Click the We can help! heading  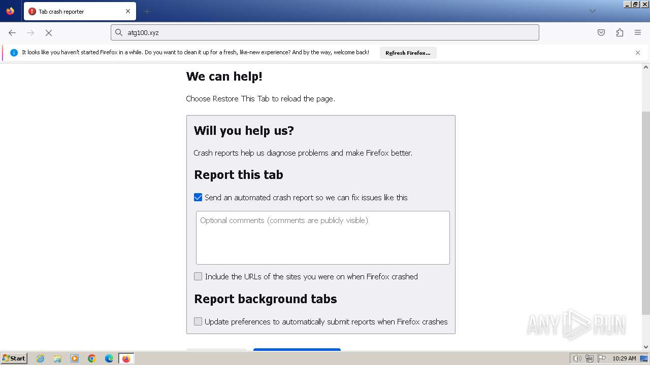click(224, 77)
